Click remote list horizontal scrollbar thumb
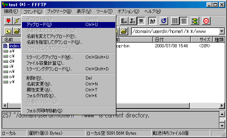Screen dimensions: 227x138 pos(153,105)
